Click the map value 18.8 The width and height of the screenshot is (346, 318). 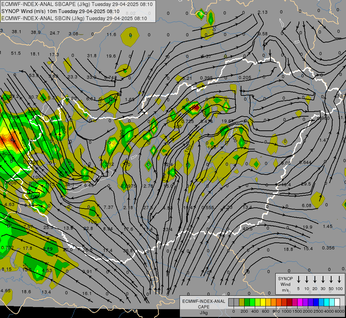[x=288, y=249]
